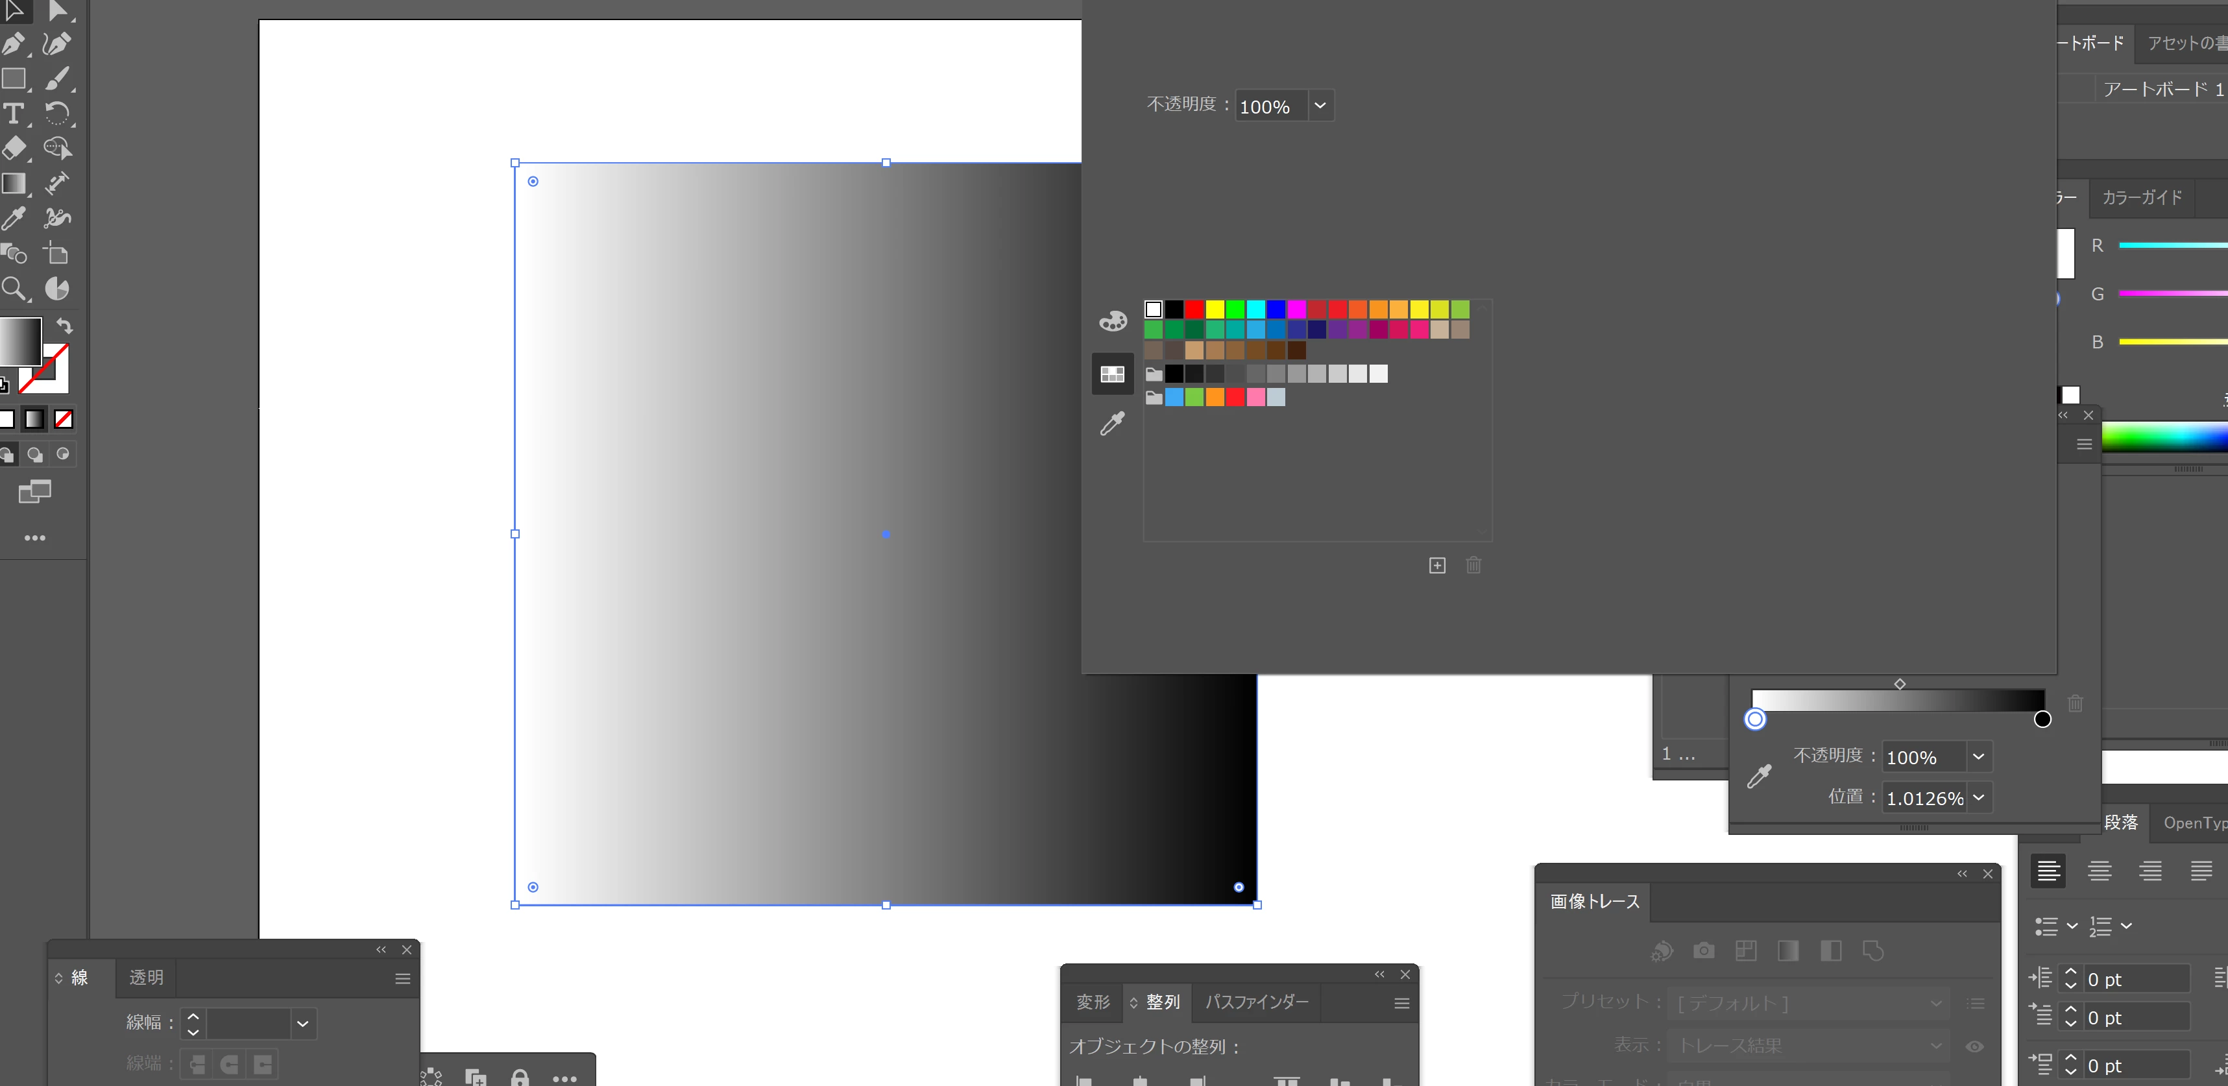Expand the stroke width dropdown

click(303, 1024)
